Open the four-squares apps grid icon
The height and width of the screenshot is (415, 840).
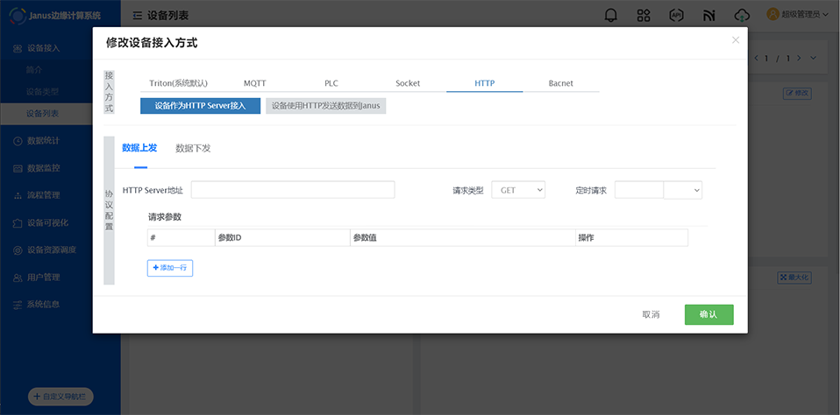644,15
